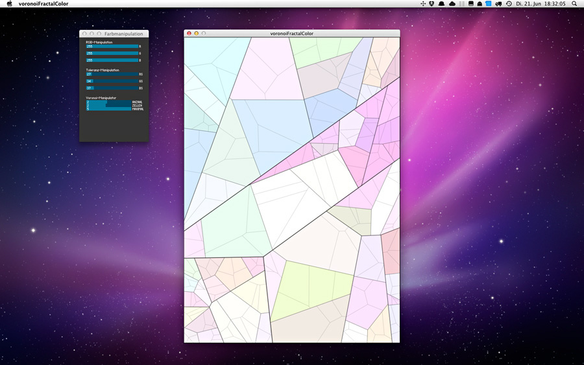Click the ANZAHL slider in Voronoi-Manipulator
This screenshot has height=365, width=584.
[108, 102]
